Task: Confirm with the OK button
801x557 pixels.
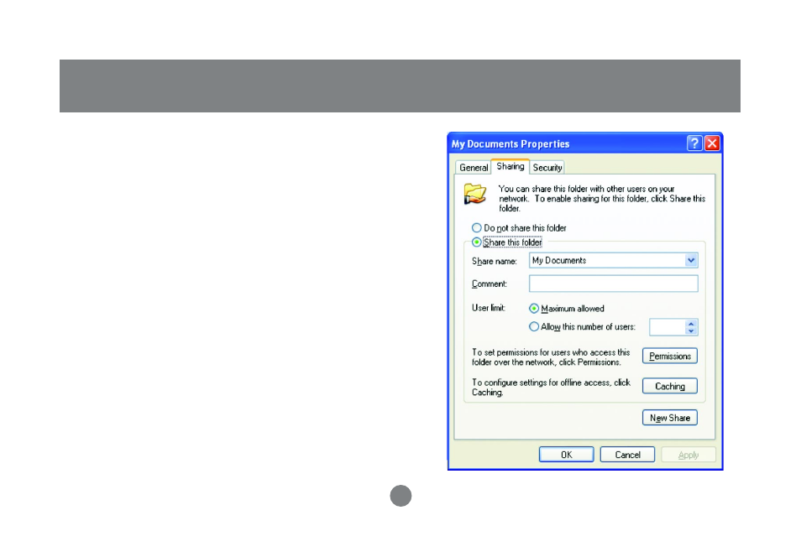Action: click(566, 455)
